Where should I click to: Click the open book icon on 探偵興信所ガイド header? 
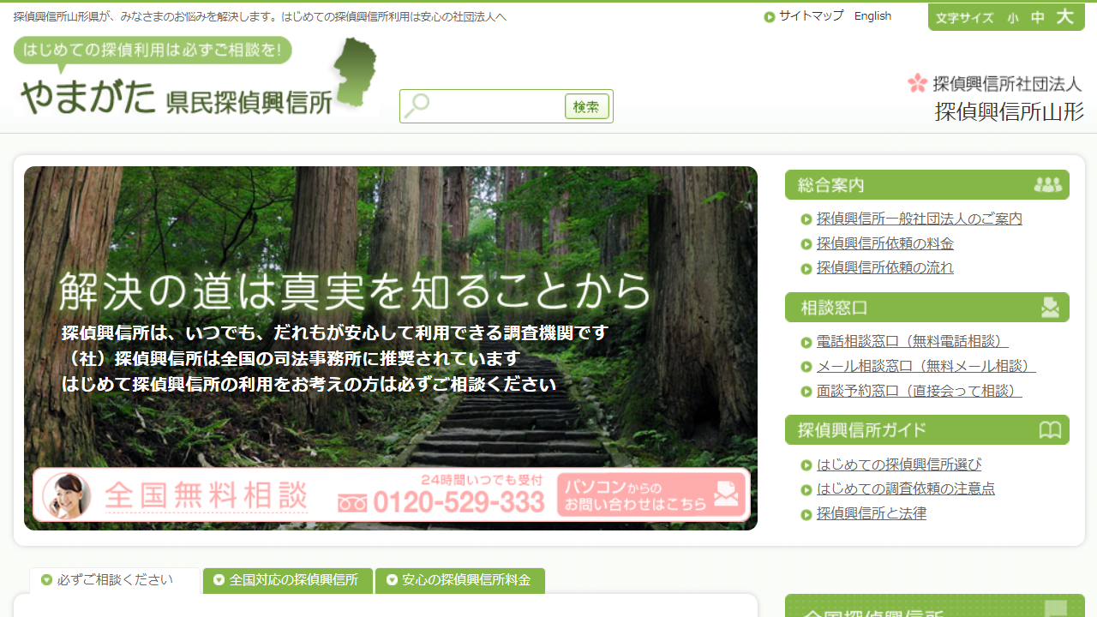coord(1049,429)
